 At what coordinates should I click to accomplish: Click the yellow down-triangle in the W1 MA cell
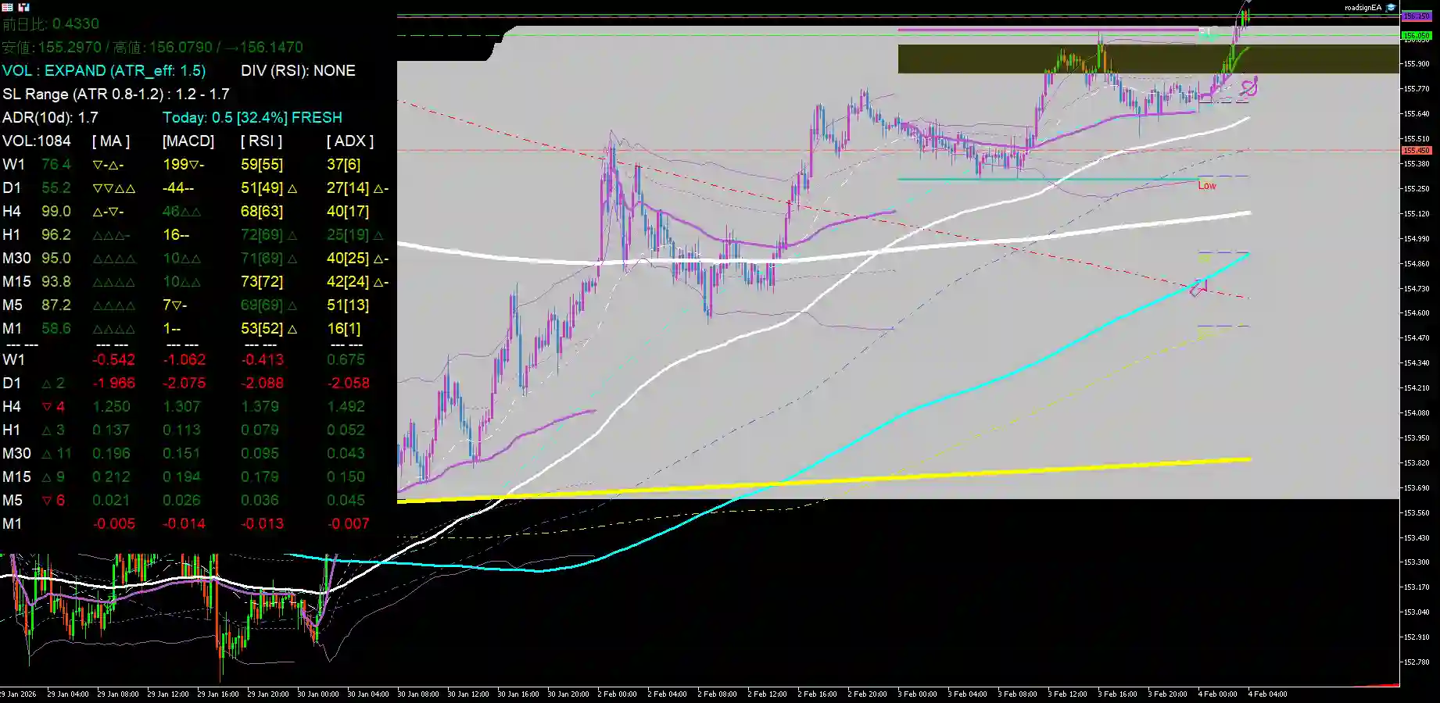pos(97,165)
